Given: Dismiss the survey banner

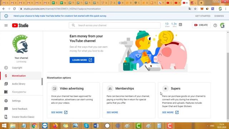Looking at the screenshot, I should coord(219,16).
